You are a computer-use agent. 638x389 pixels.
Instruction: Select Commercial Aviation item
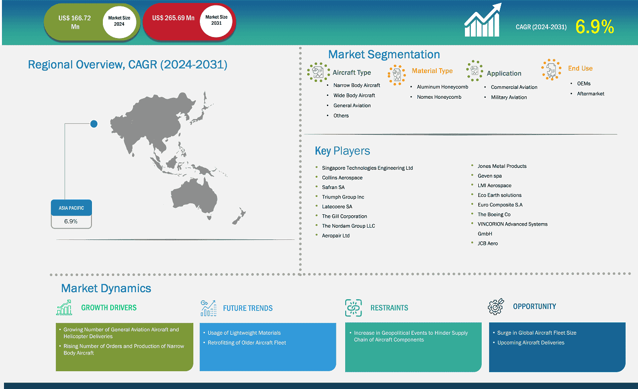514,87
